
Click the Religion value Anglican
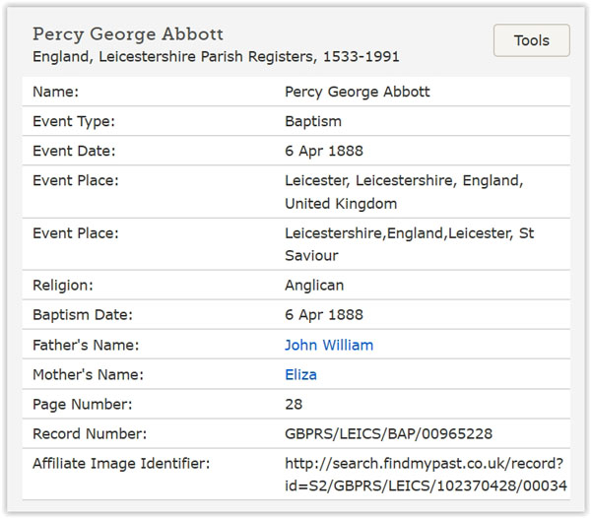click(314, 286)
